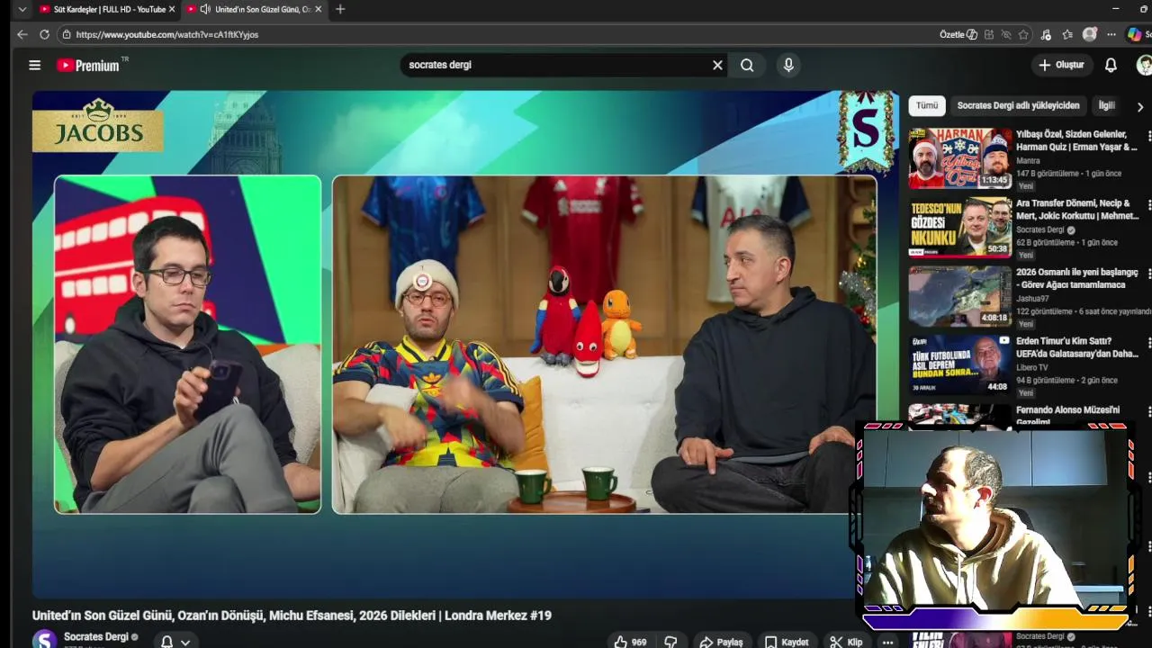Image resolution: width=1152 pixels, height=648 pixels.
Task: Like the video (969 likes)
Action: [x=630, y=642]
